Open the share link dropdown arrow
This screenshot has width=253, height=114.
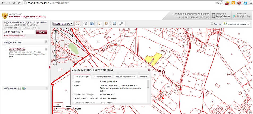click(x=124, y=24)
